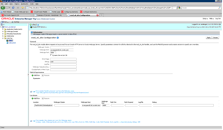
Task: Select the webcache1 node in tree
Action: [12, 43]
